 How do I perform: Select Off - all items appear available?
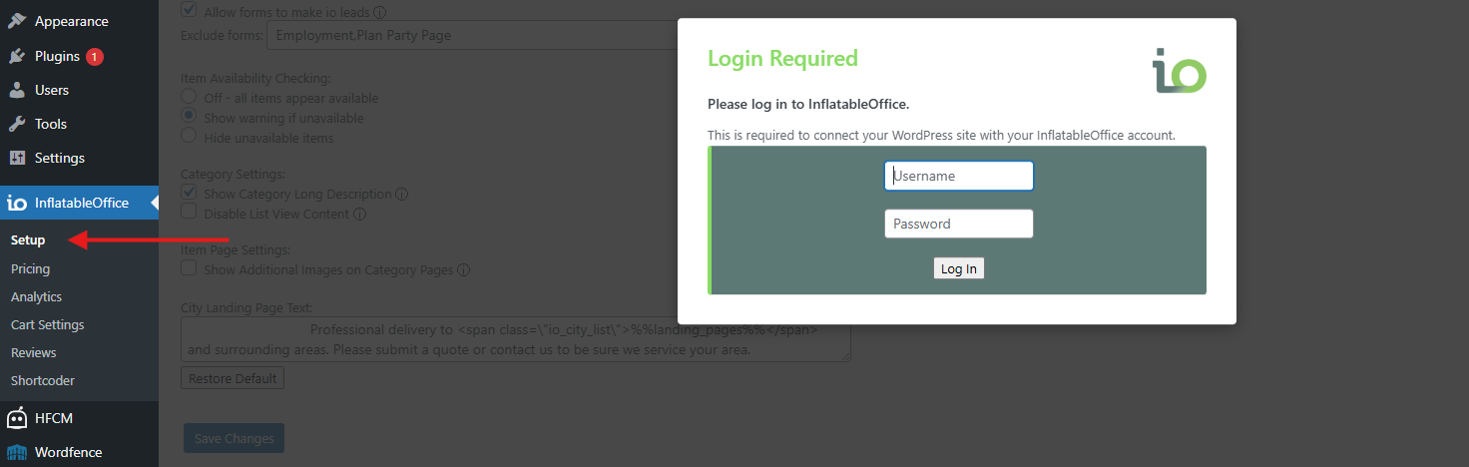tap(189, 98)
